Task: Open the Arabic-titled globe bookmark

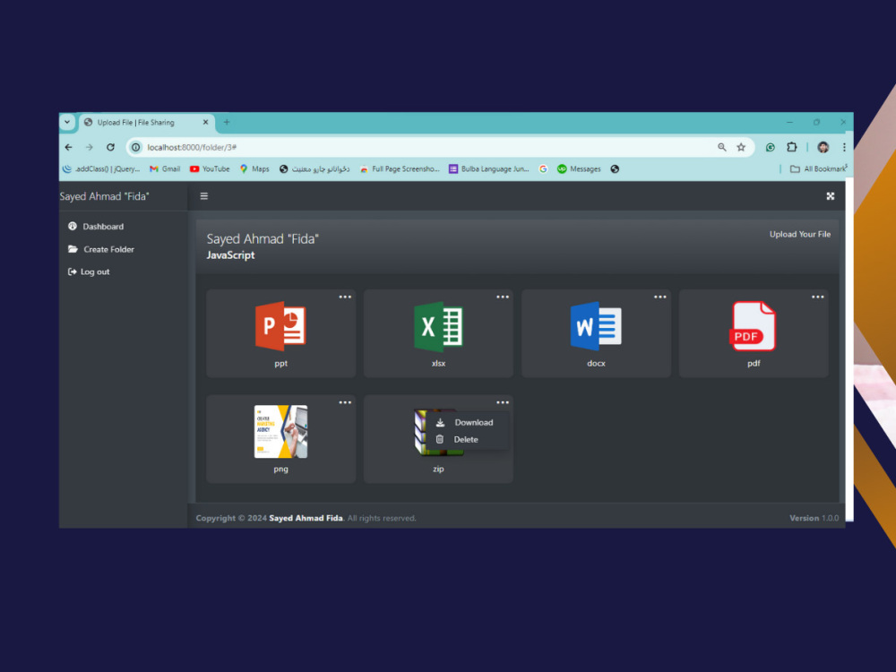Action: pyautogui.click(x=314, y=169)
